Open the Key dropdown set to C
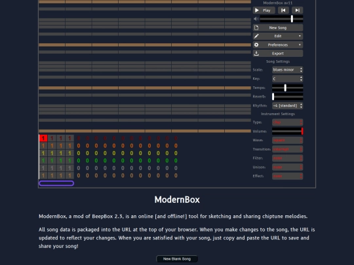The image size is (354, 265). (287, 79)
